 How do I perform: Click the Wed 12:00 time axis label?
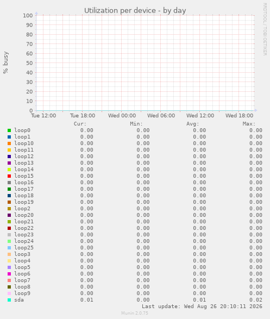[x=200, y=116]
